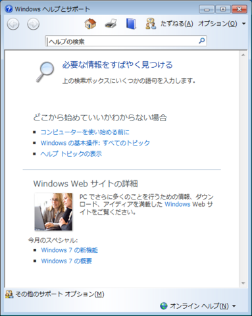
Task: Open Windows の基本操作: すべてのトピック link
Action: pyautogui.click(x=95, y=143)
